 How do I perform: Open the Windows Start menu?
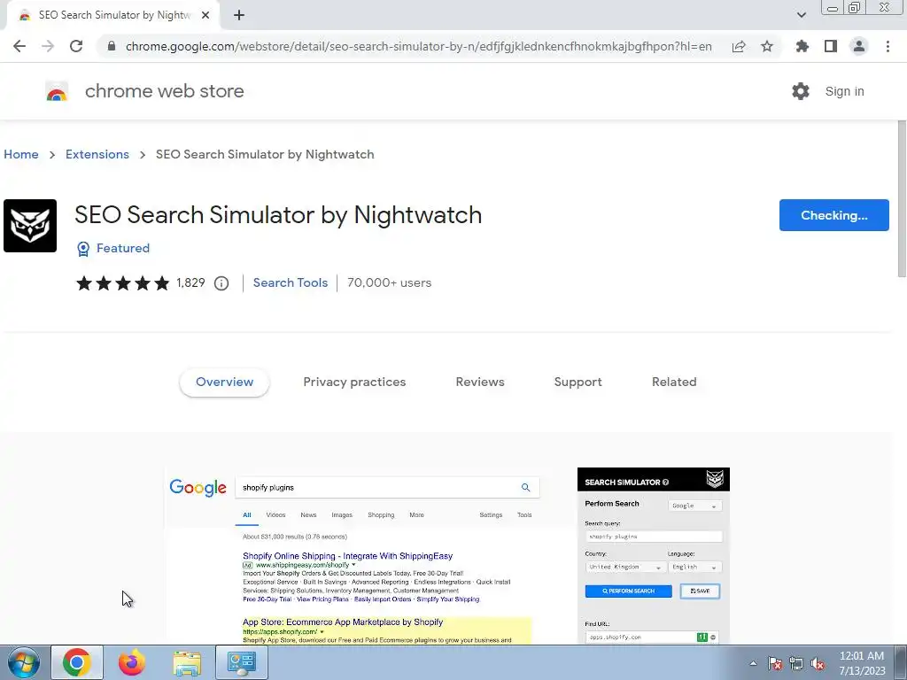pos(23,662)
